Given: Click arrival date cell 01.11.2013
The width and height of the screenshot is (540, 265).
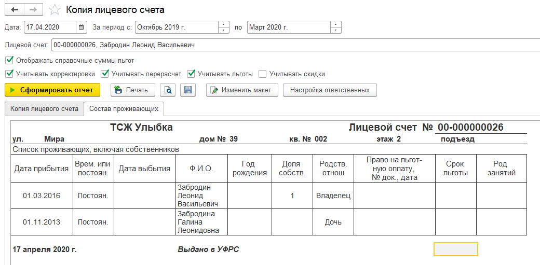Looking at the screenshot, I should pos(42,222).
